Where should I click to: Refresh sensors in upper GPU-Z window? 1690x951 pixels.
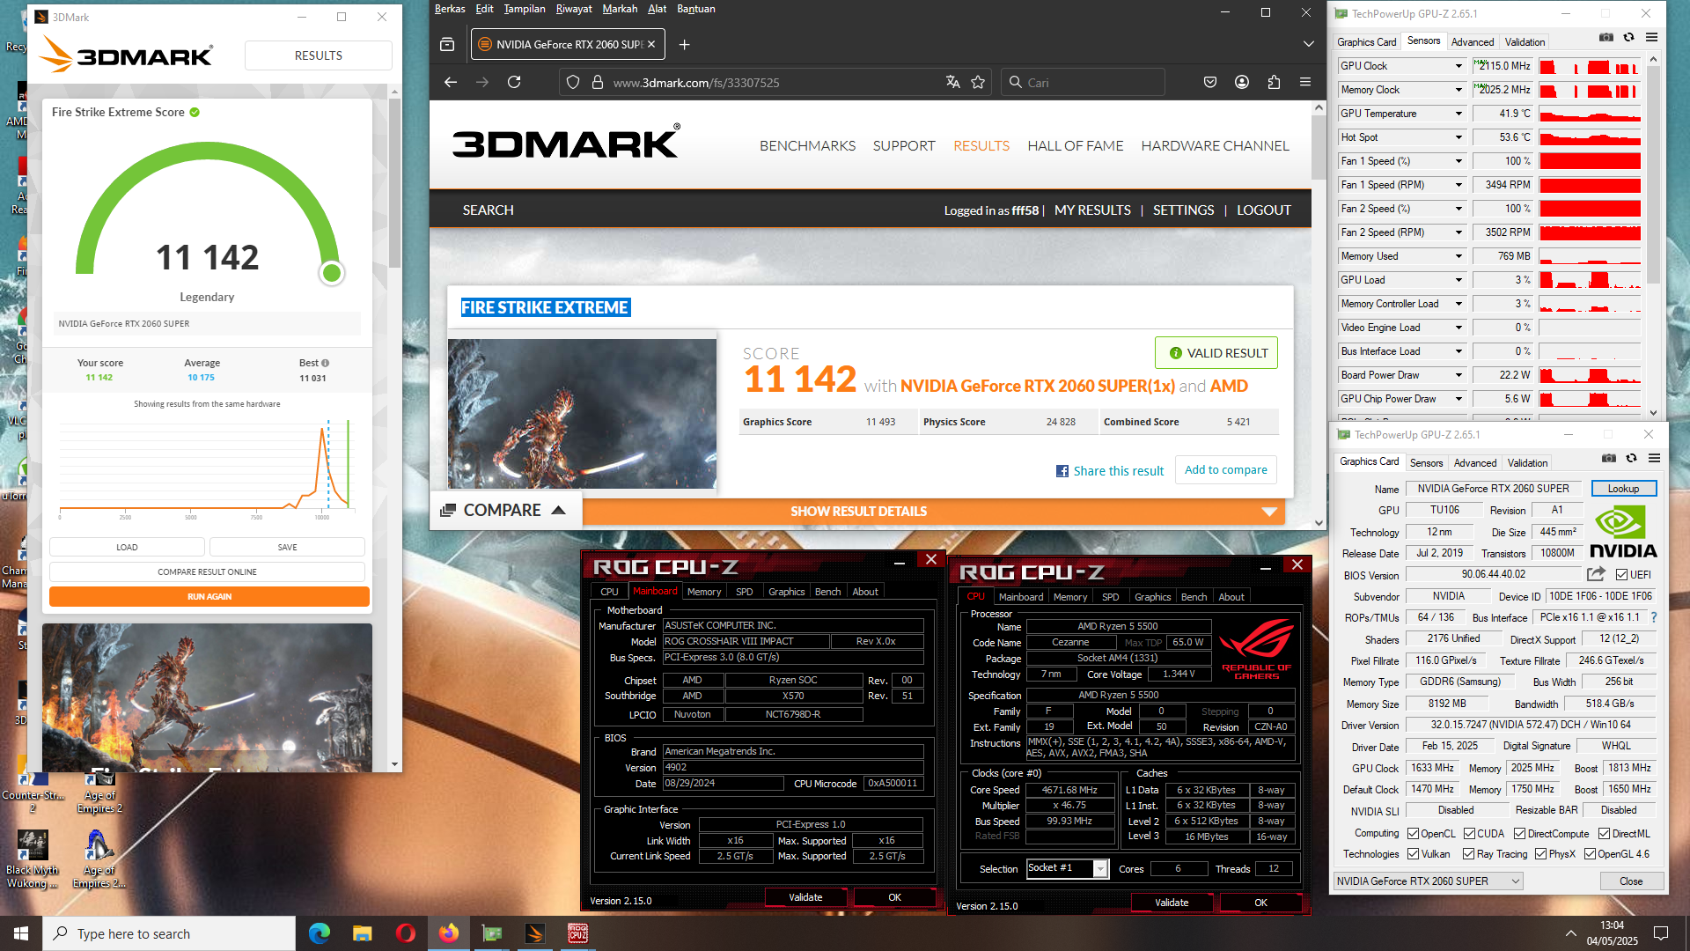point(1629,38)
